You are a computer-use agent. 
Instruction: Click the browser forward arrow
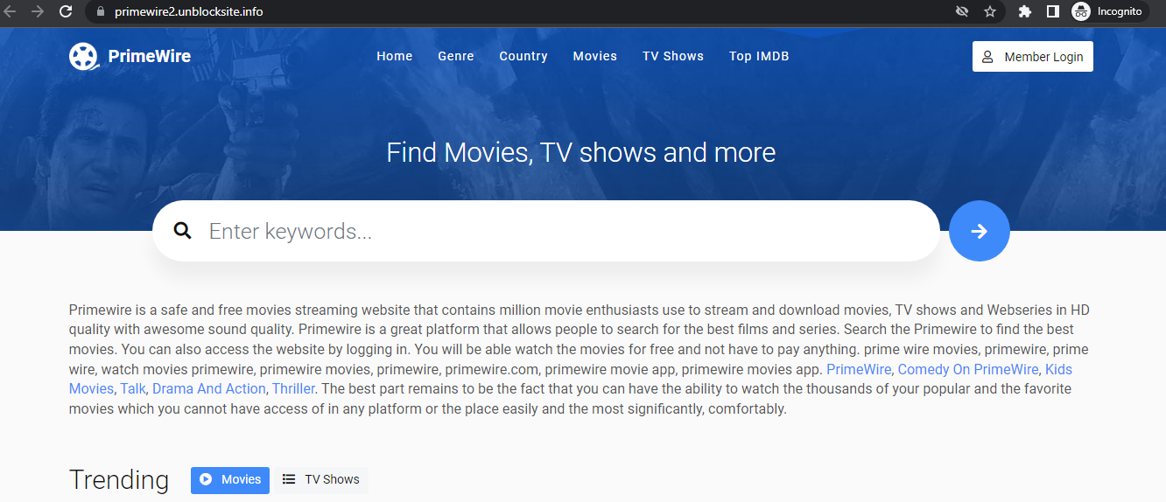pos(38,11)
